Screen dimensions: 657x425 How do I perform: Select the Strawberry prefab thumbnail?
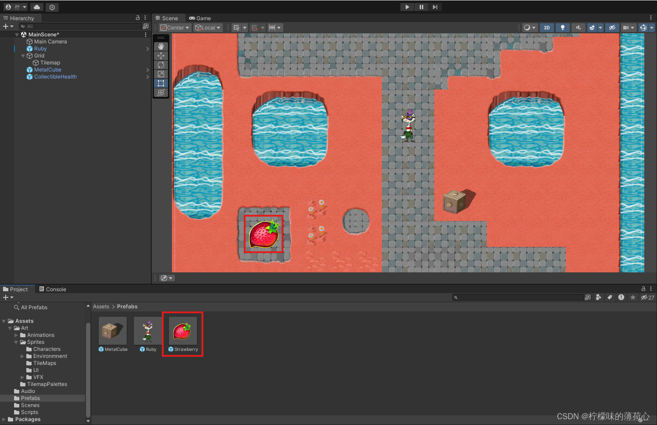[x=182, y=331]
